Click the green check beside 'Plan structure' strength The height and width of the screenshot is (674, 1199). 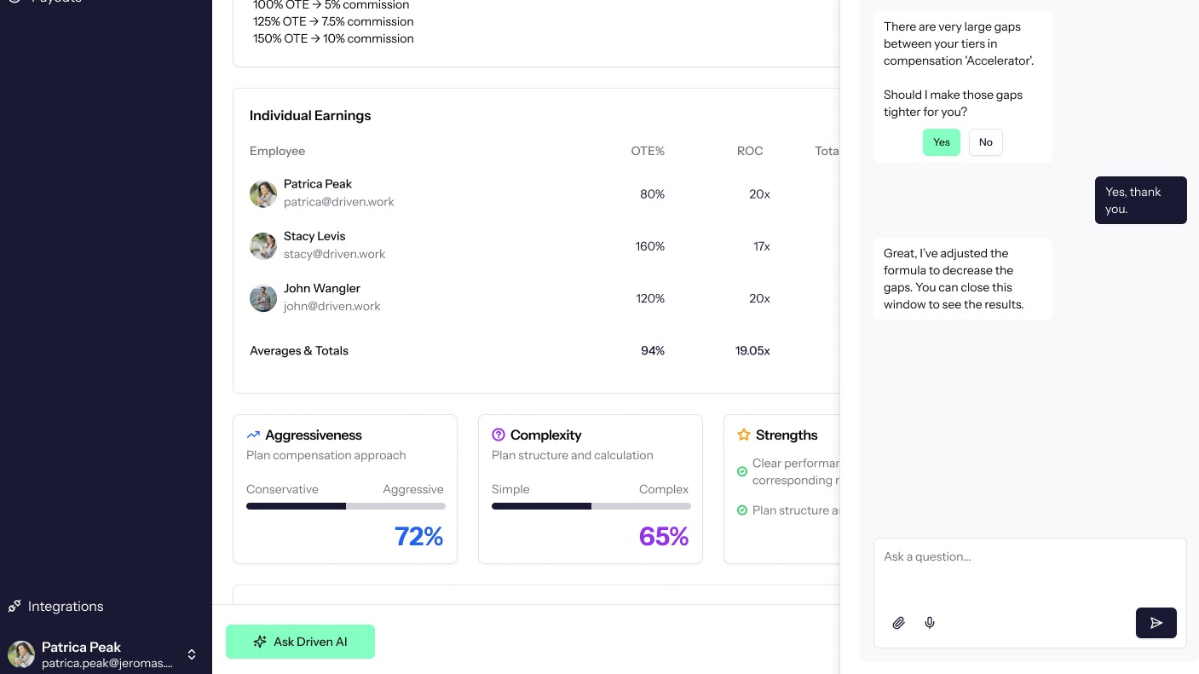click(741, 510)
